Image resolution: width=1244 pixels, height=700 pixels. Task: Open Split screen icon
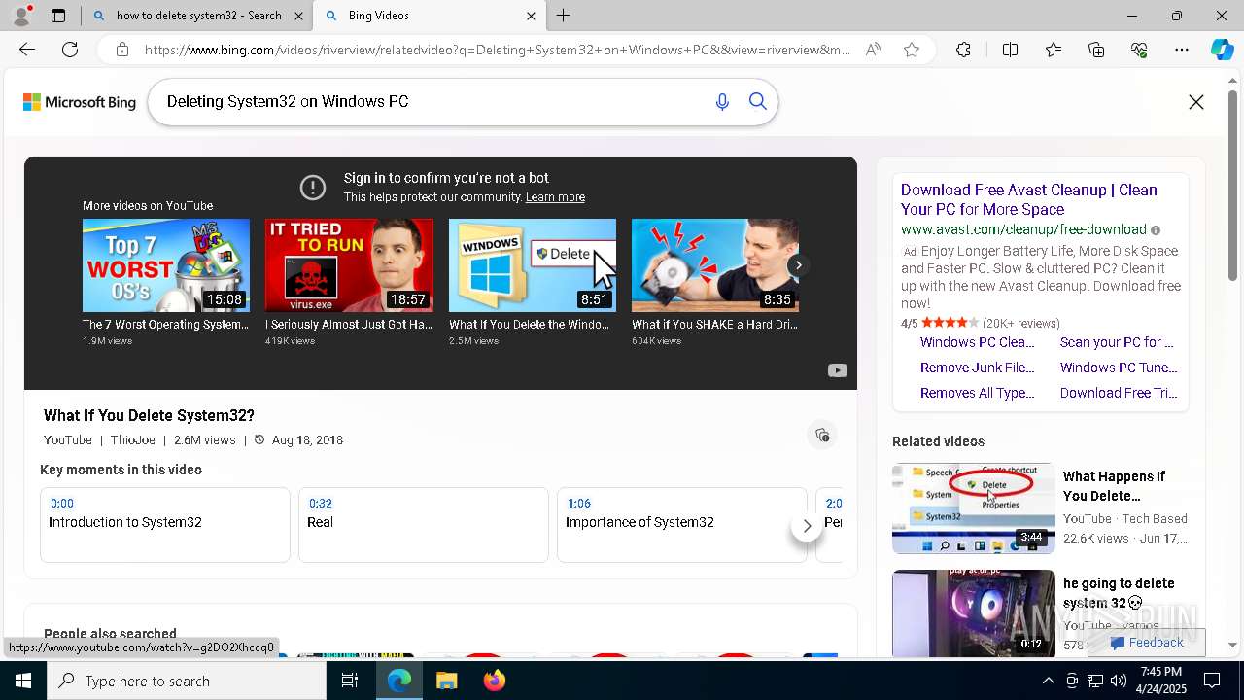[1010, 50]
